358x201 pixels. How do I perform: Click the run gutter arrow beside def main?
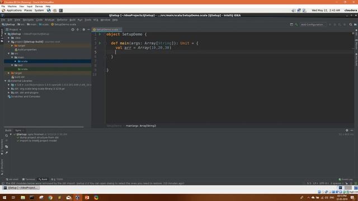click(100, 43)
